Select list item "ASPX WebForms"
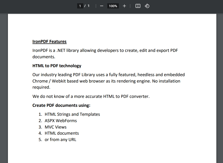This screenshot has width=223, height=163. 61,121
